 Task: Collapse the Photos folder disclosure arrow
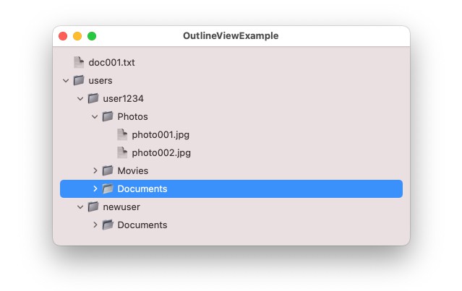click(x=95, y=116)
